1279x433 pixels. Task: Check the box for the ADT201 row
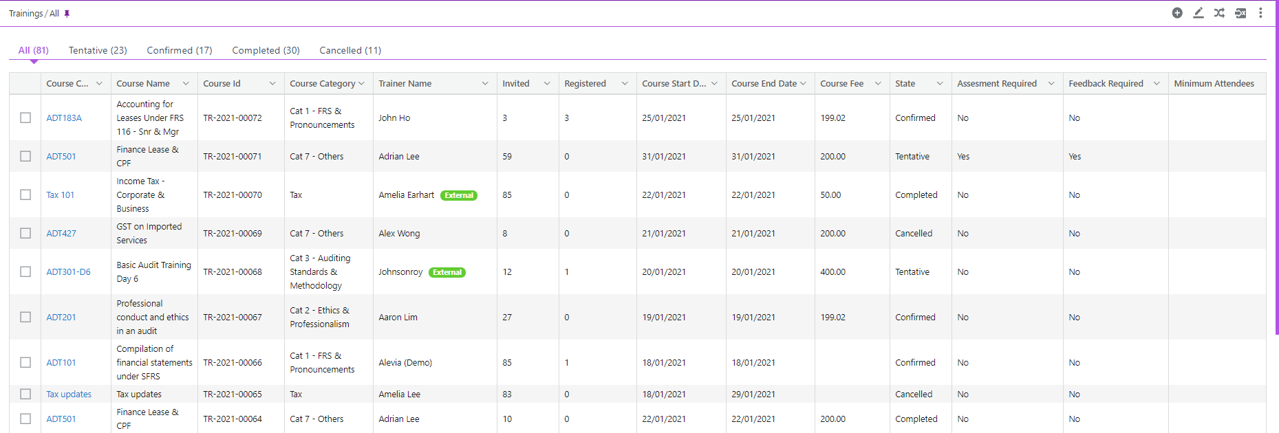(25, 317)
